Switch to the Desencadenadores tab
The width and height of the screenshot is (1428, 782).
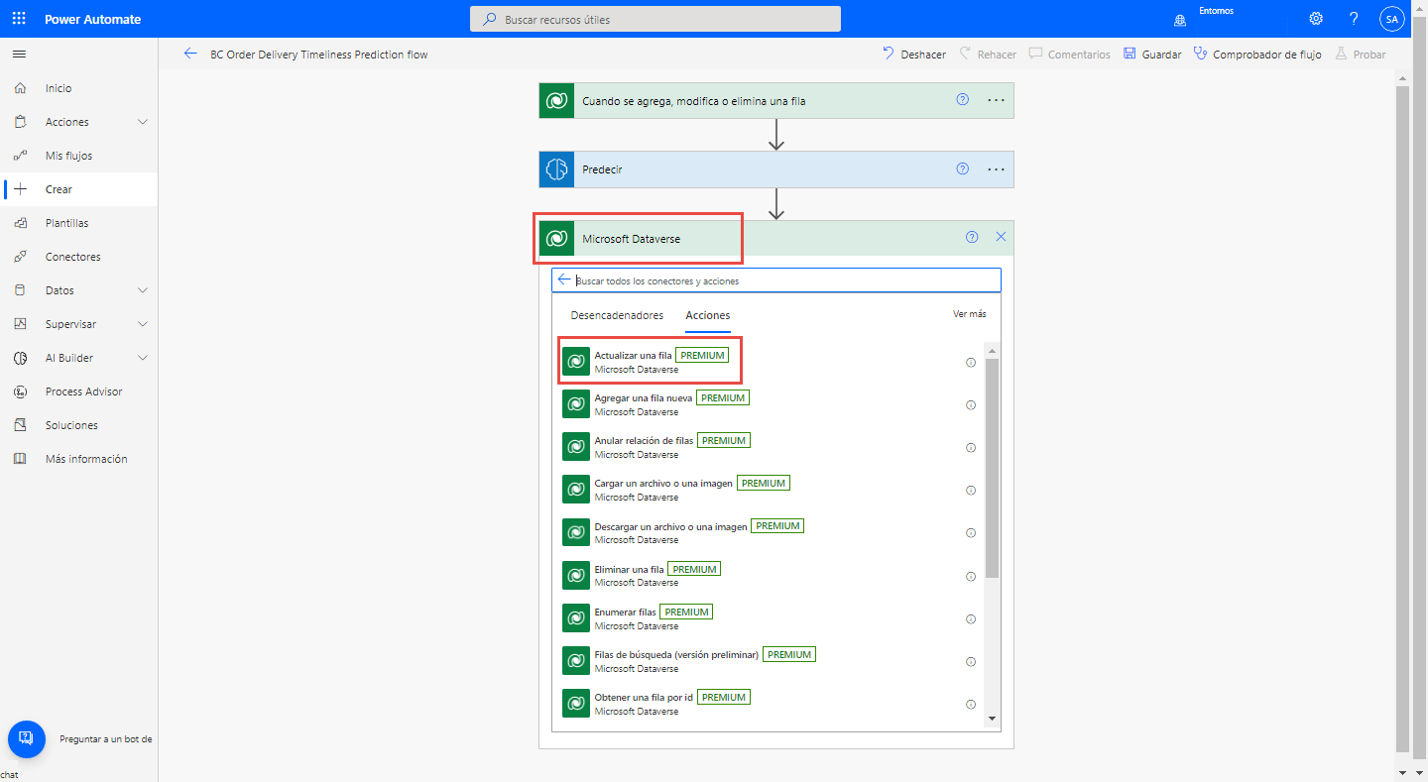[x=617, y=315]
